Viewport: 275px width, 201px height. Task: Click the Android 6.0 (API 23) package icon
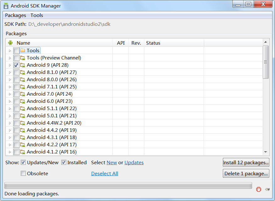tap(22, 101)
